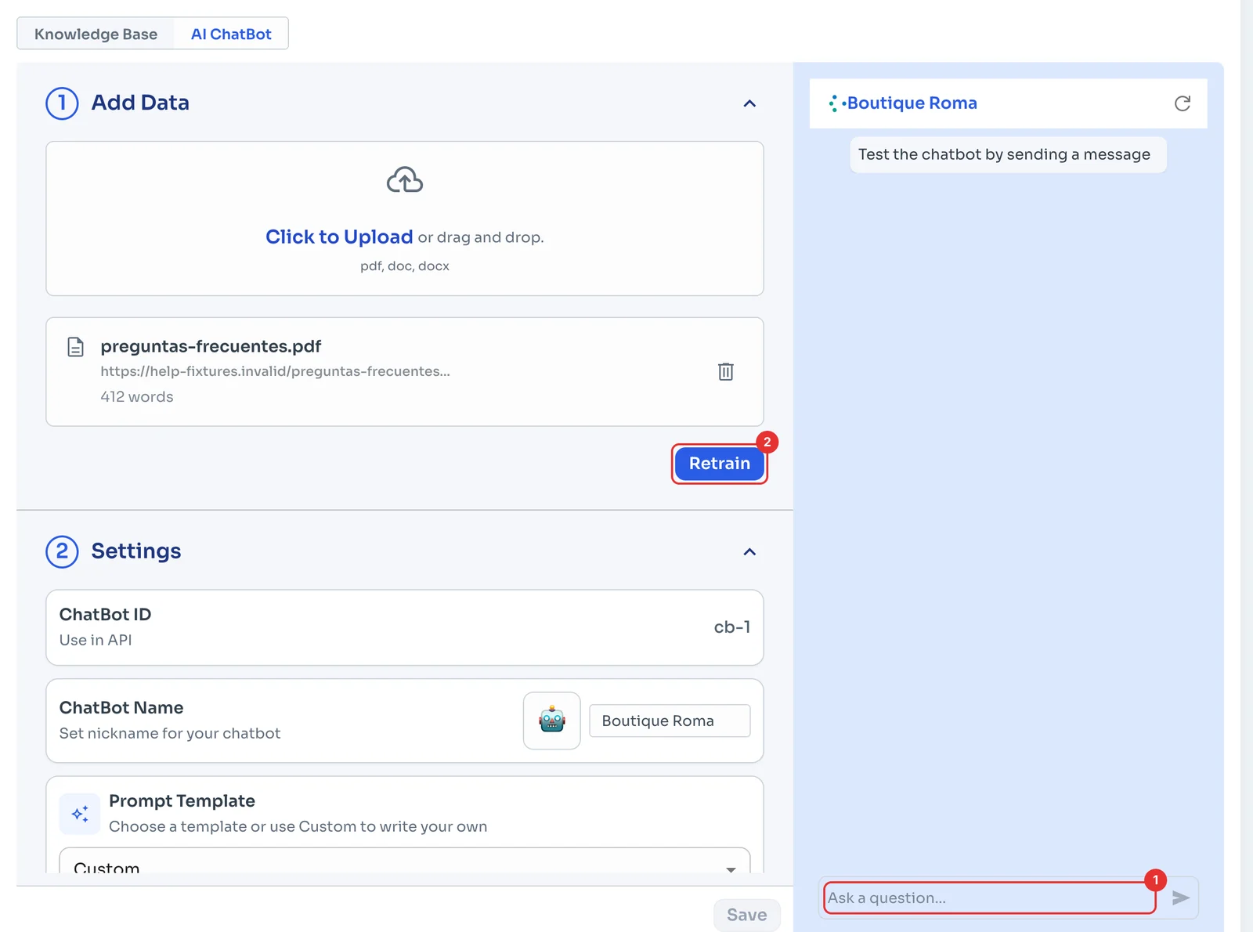The width and height of the screenshot is (1253, 932).
Task: Click the Click to Upload link
Action: 339,237
